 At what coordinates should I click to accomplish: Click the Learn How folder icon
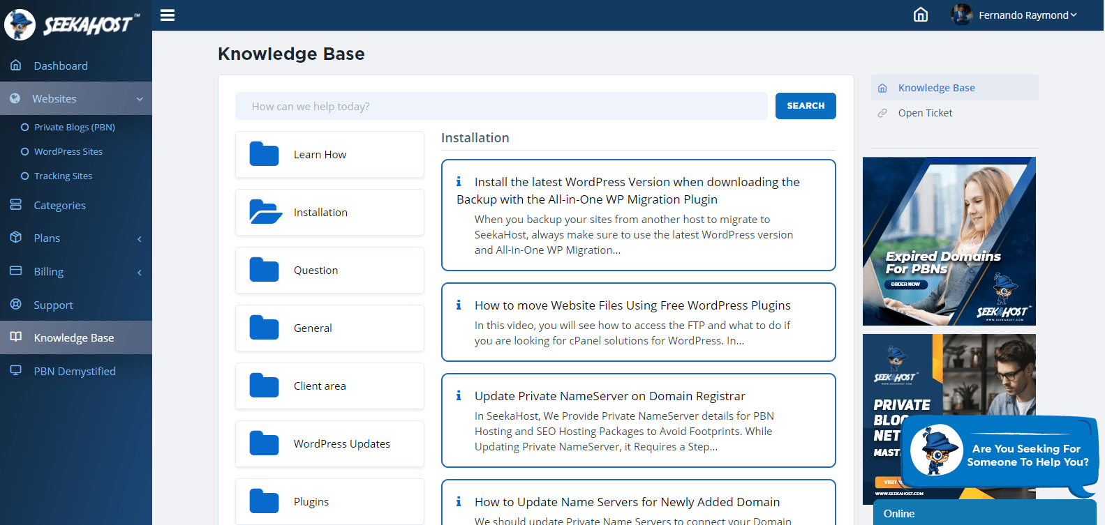coord(264,154)
